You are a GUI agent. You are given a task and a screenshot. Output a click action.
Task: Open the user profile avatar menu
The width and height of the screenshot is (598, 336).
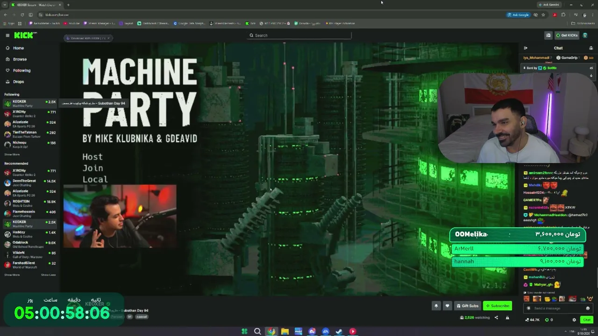585,35
